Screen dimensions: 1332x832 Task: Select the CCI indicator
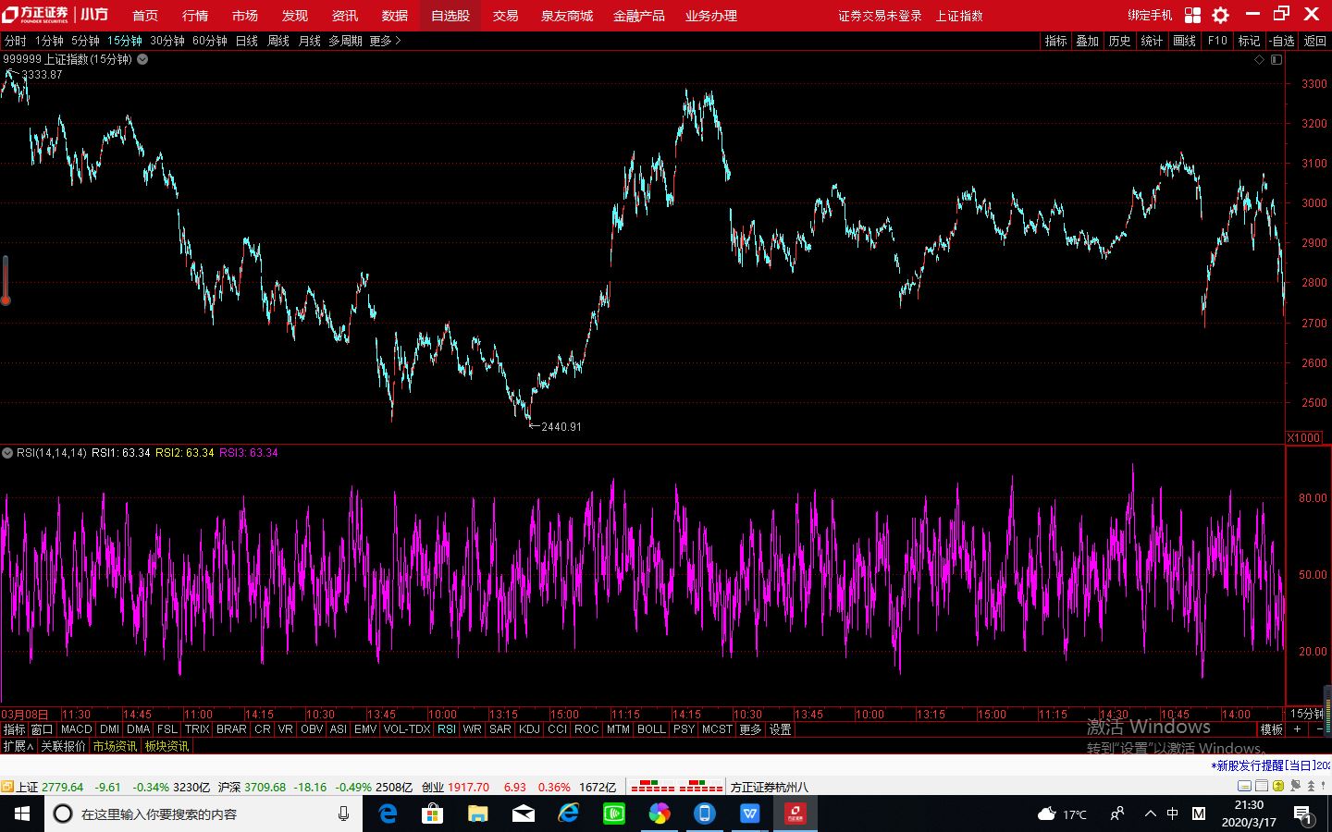point(557,729)
